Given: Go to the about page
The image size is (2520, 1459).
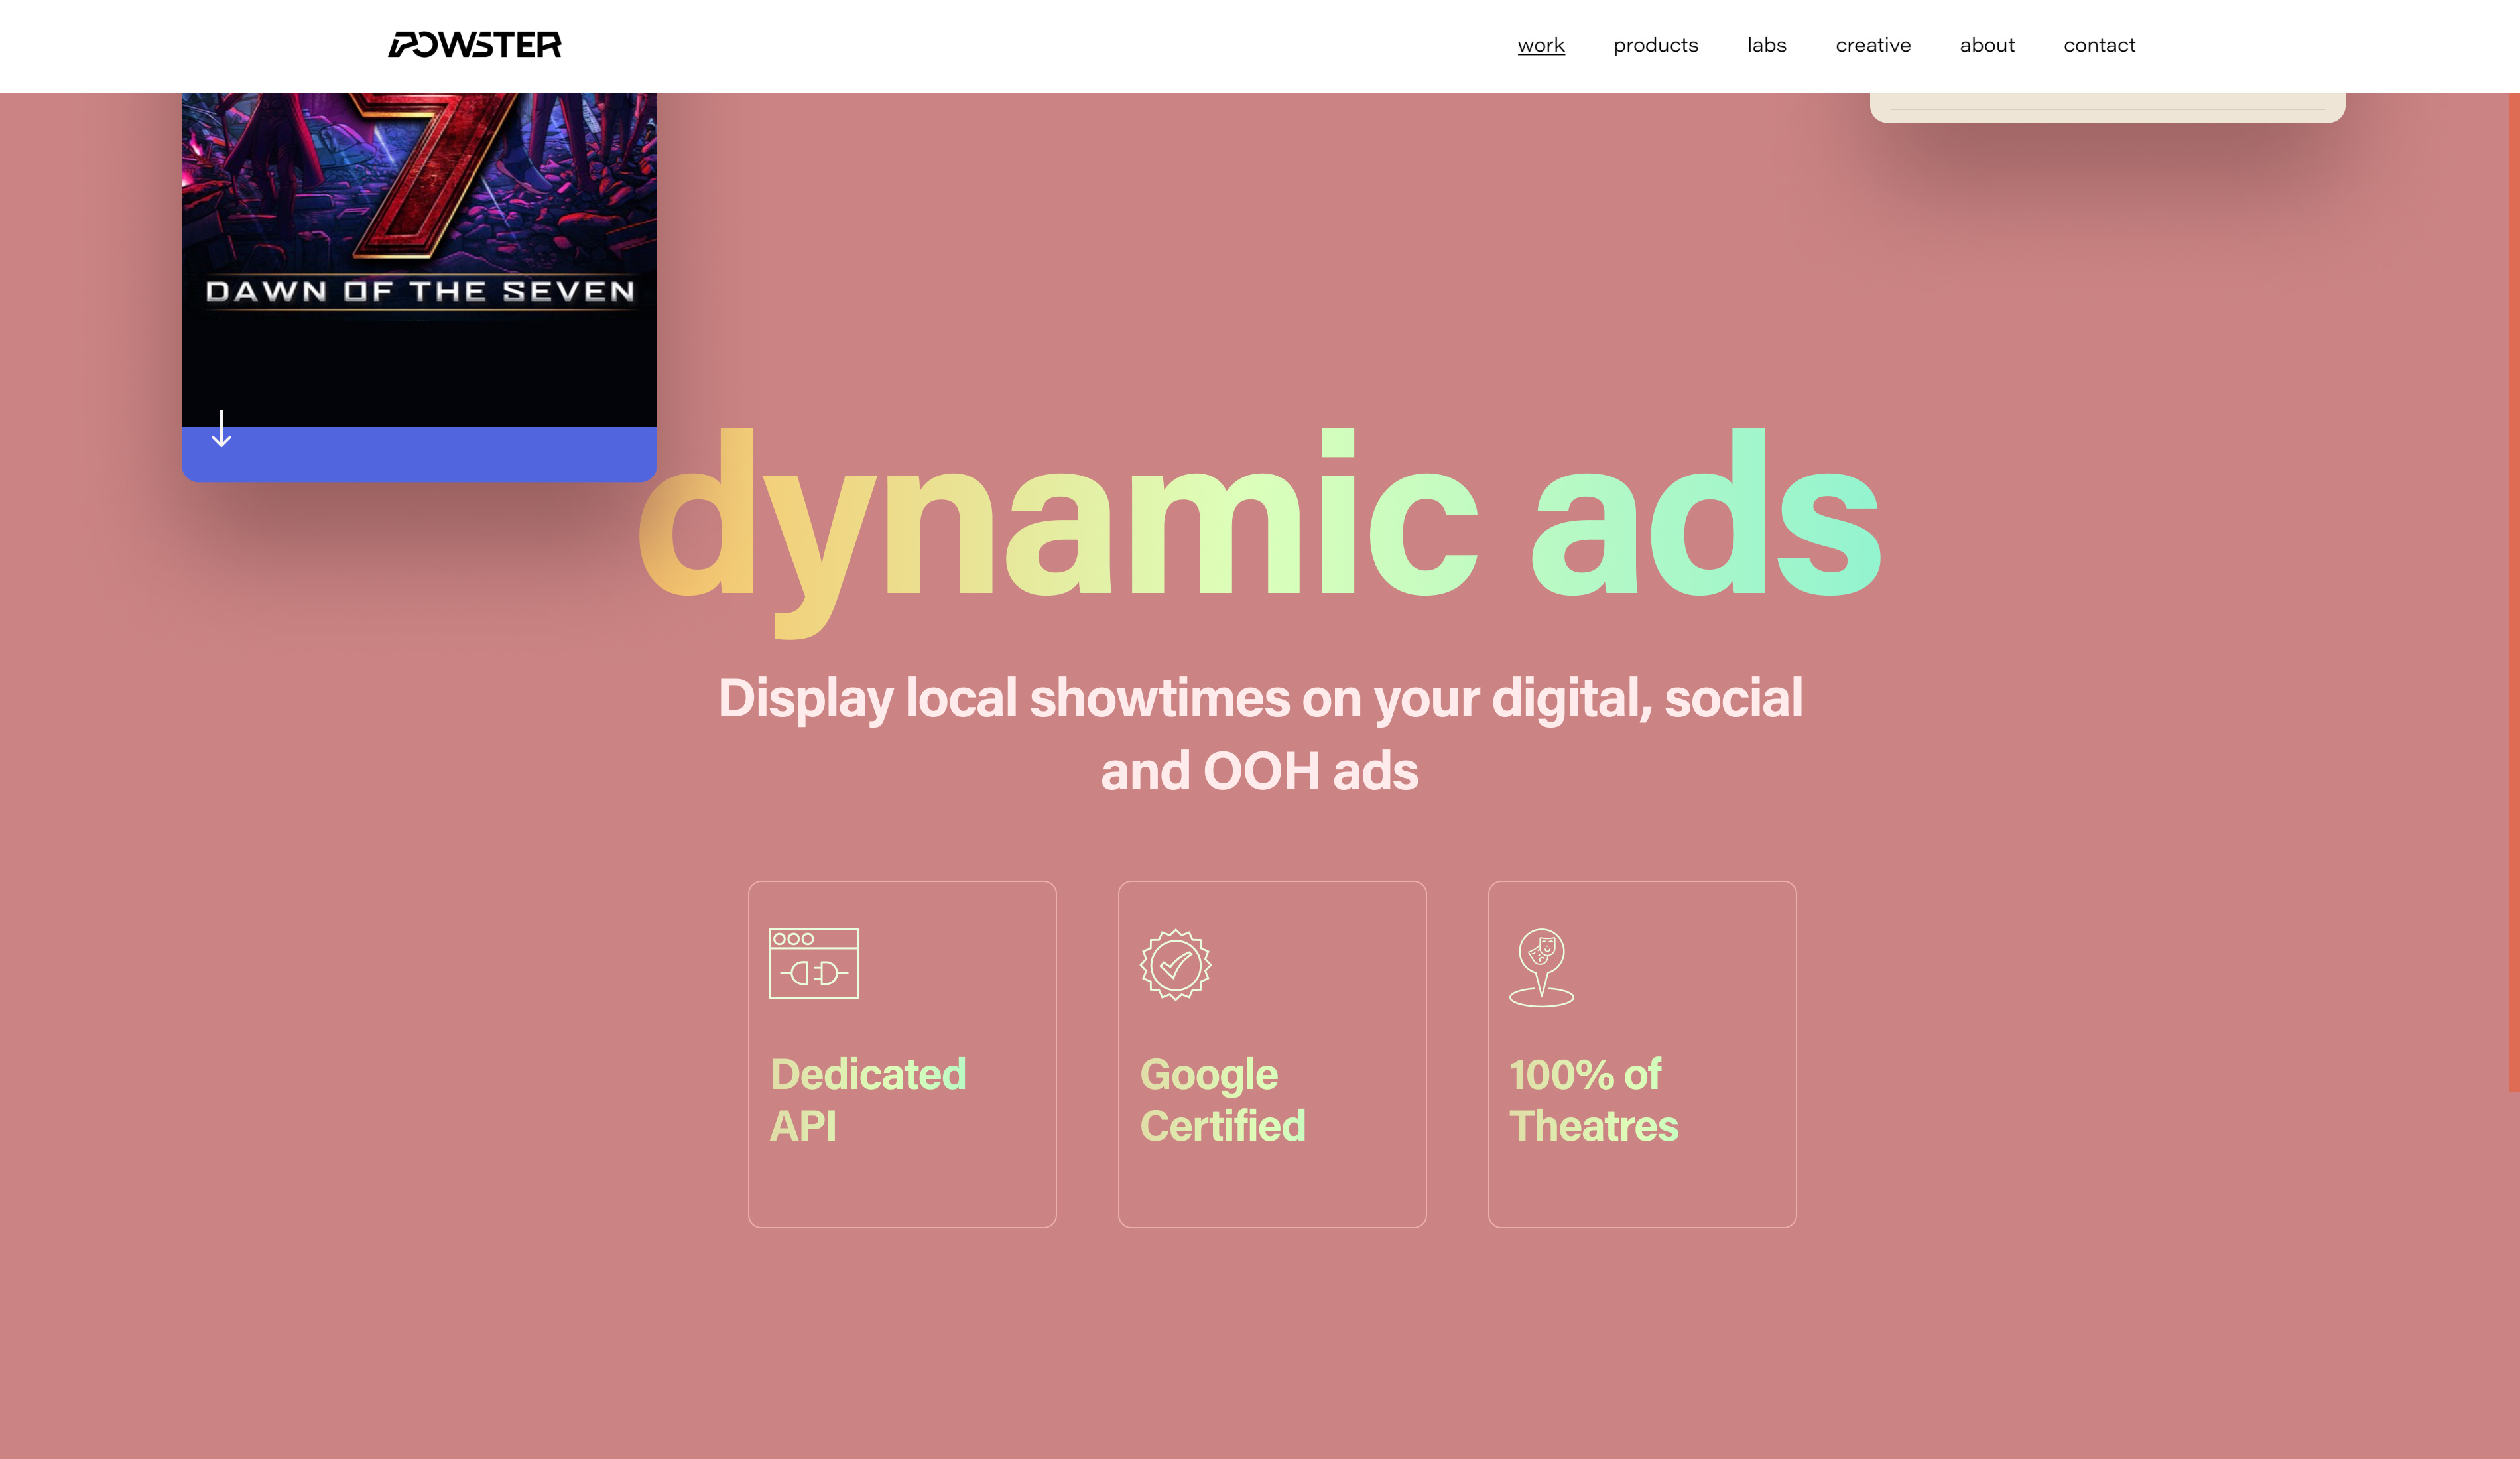Looking at the screenshot, I should click(x=1986, y=45).
